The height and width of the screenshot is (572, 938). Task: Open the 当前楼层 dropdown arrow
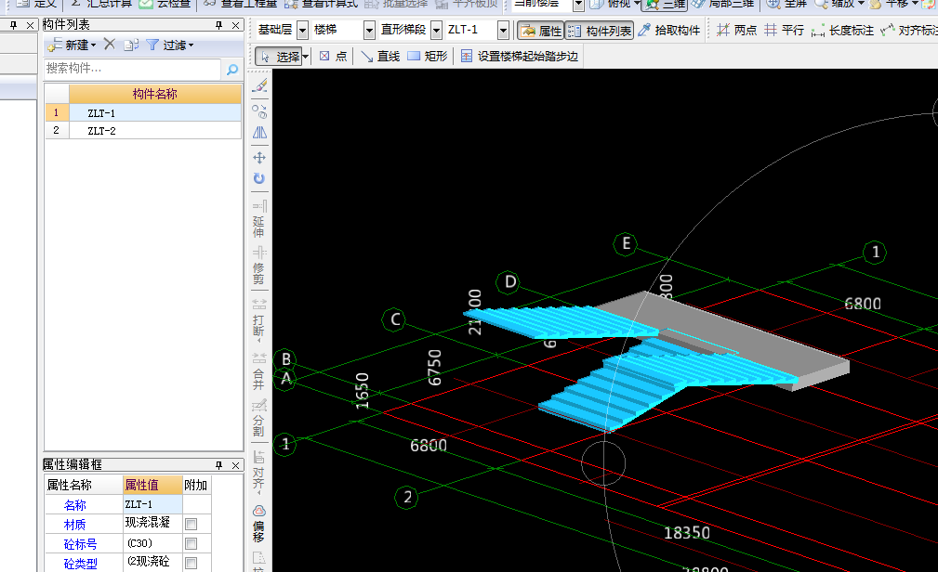(x=578, y=5)
